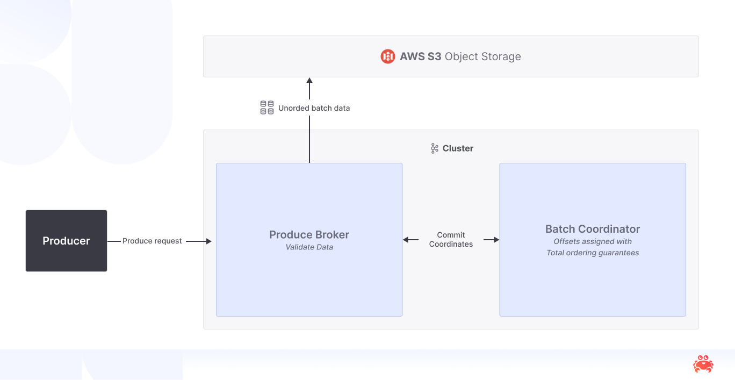Click the node graph symbol near Cluster label
This screenshot has width=735, height=380.
tap(434, 148)
